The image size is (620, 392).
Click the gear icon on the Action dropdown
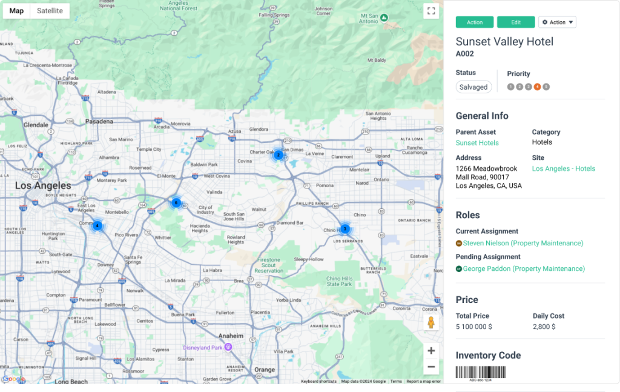(x=545, y=22)
